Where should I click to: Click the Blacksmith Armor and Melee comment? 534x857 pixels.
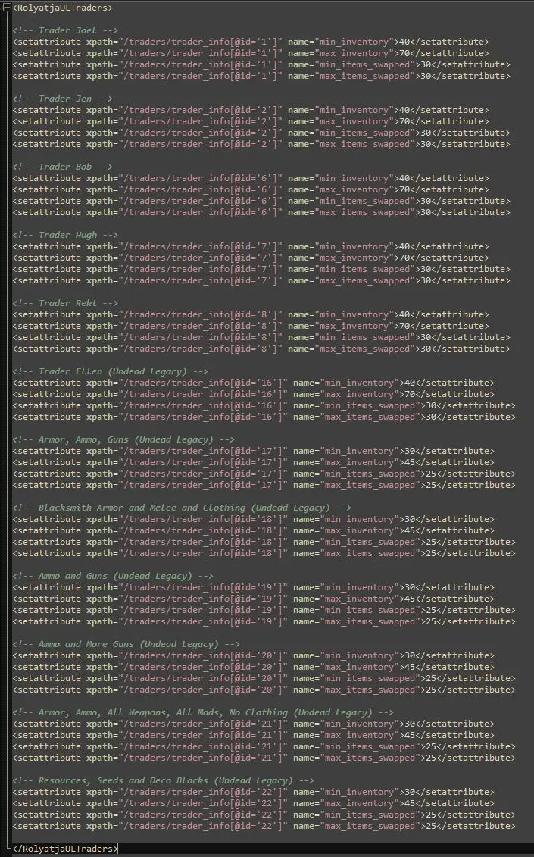coord(182,508)
